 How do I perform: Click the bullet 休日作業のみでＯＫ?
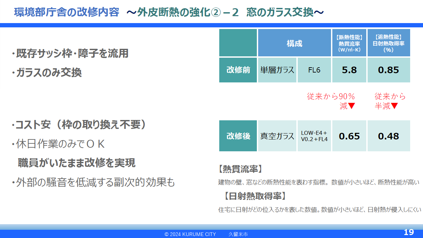coord(58,144)
